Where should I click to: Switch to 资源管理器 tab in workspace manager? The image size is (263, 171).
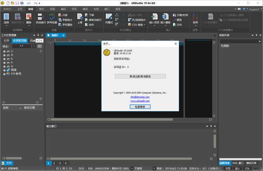point(20,41)
